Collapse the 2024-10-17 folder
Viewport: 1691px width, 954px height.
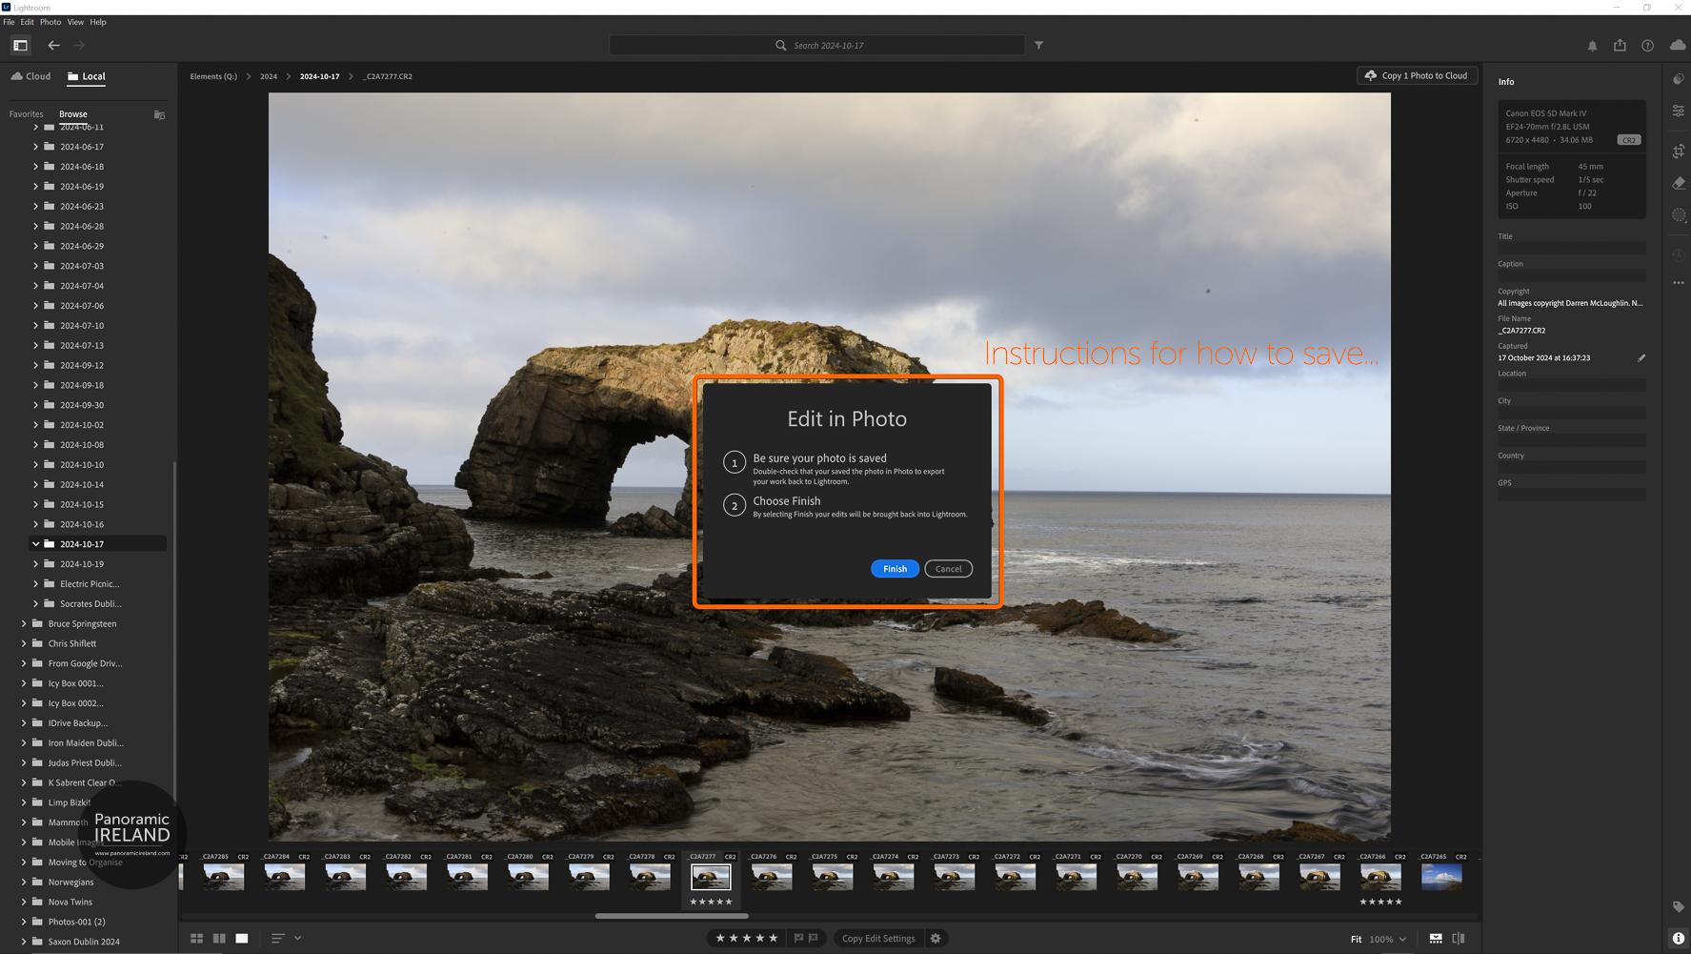tap(36, 544)
